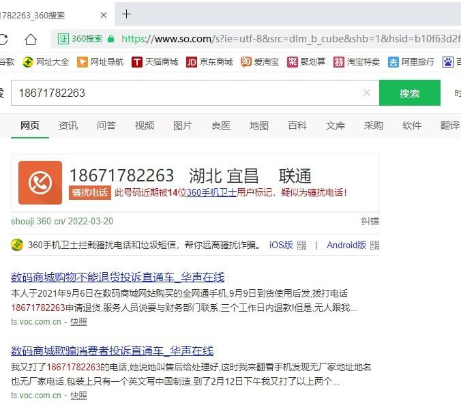
Task: Click the shouji.360.cn source URL
Action: click(38, 221)
